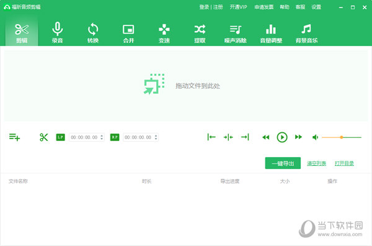
Task: Select the 剪辑 (Cut) scissors tab
Action: tap(22, 32)
